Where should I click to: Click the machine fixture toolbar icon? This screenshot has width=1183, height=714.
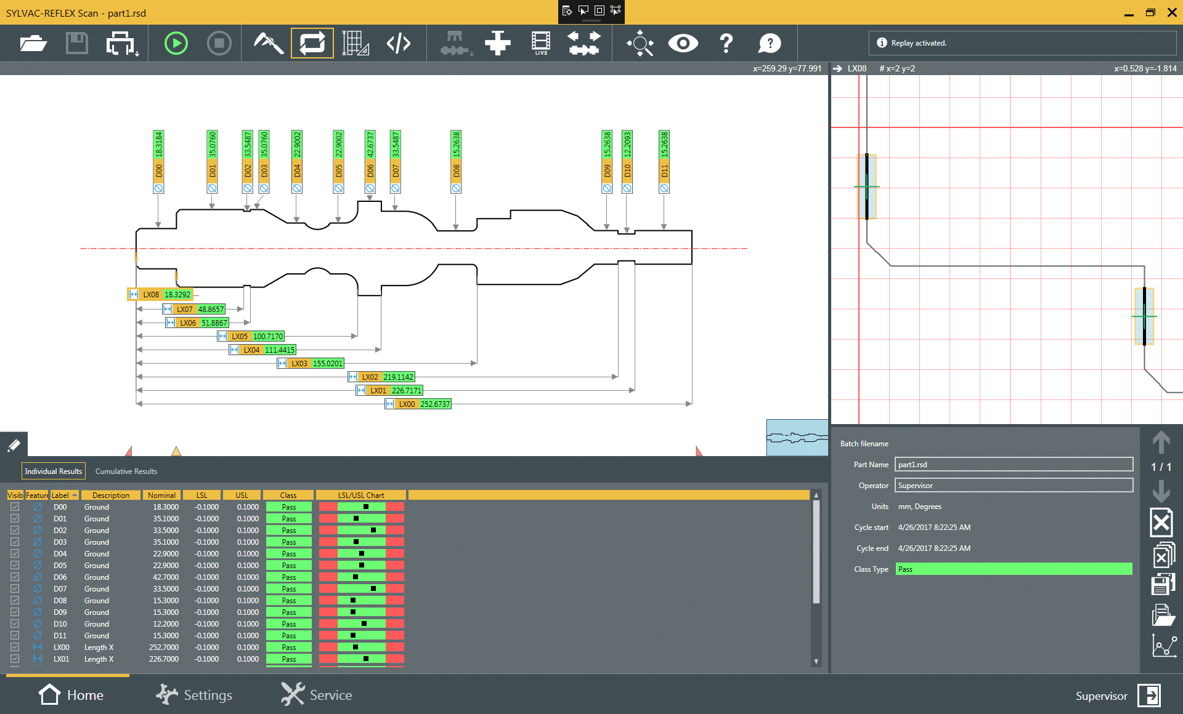point(456,44)
